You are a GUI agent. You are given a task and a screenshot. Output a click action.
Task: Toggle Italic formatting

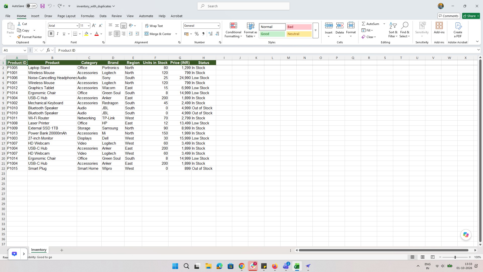pos(58,34)
